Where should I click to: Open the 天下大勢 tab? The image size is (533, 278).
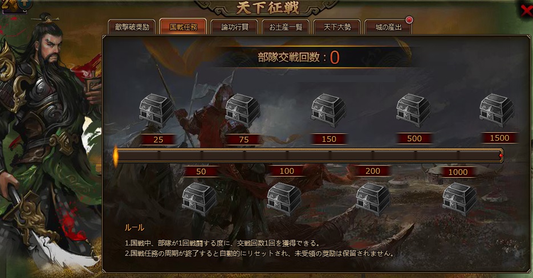pyautogui.click(x=337, y=27)
